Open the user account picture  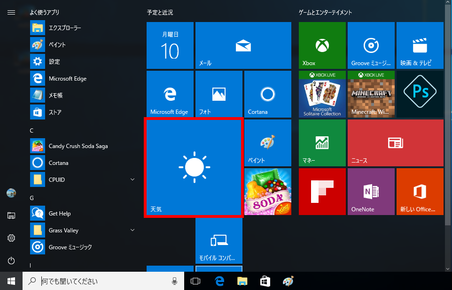(x=11, y=193)
